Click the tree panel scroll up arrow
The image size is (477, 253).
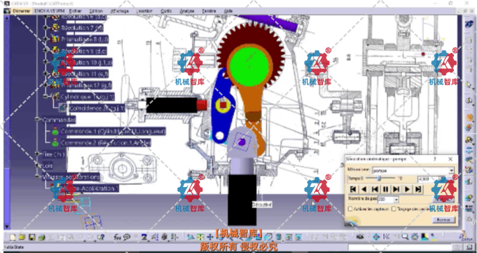(x=7, y=18)
